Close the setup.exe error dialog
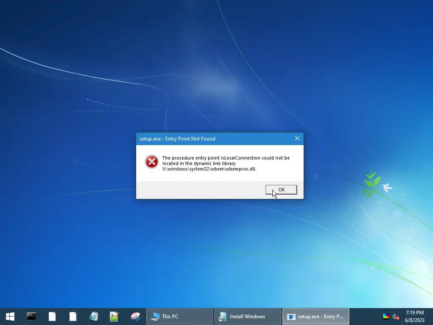 click(297, 138)
